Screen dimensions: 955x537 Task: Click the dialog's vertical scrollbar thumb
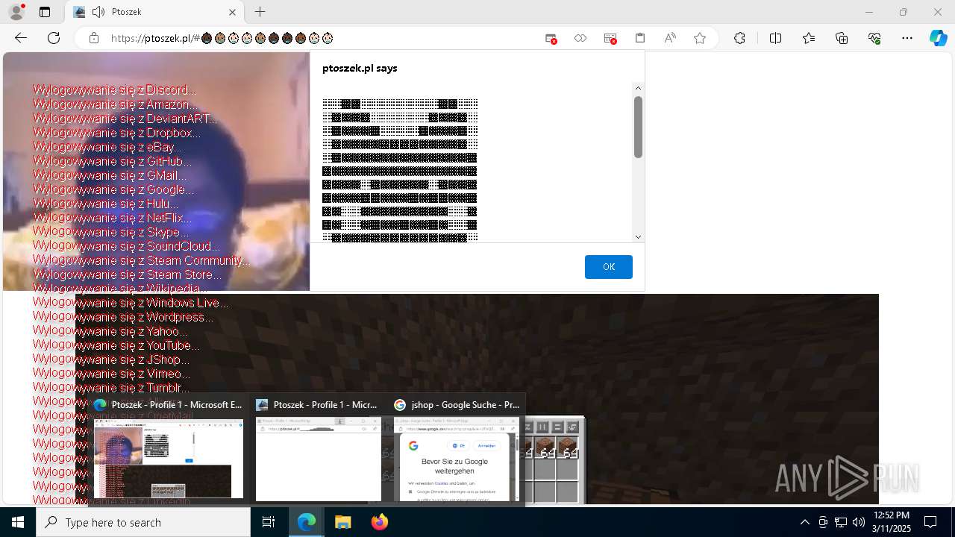638,127
